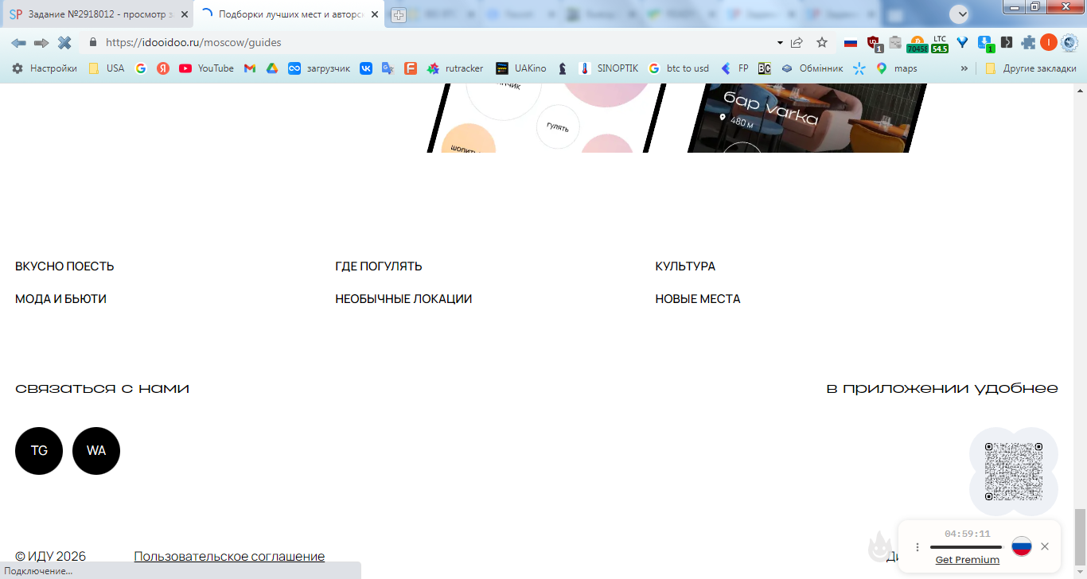Image resolution: width=1087 pixels, height=579 pixels.
Task: Open the НЕОБЫЧНЫЕ ЛОКАЦИИ category
Action: tap(403, 299)
